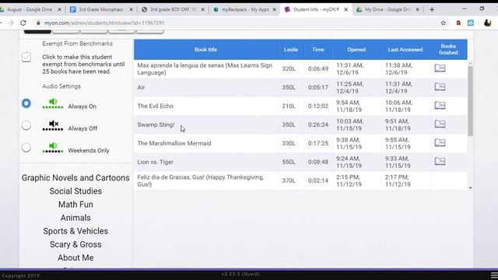Select the Math Fun interest
This screenshot has width=498, height=280.
[x=75, y=205]
